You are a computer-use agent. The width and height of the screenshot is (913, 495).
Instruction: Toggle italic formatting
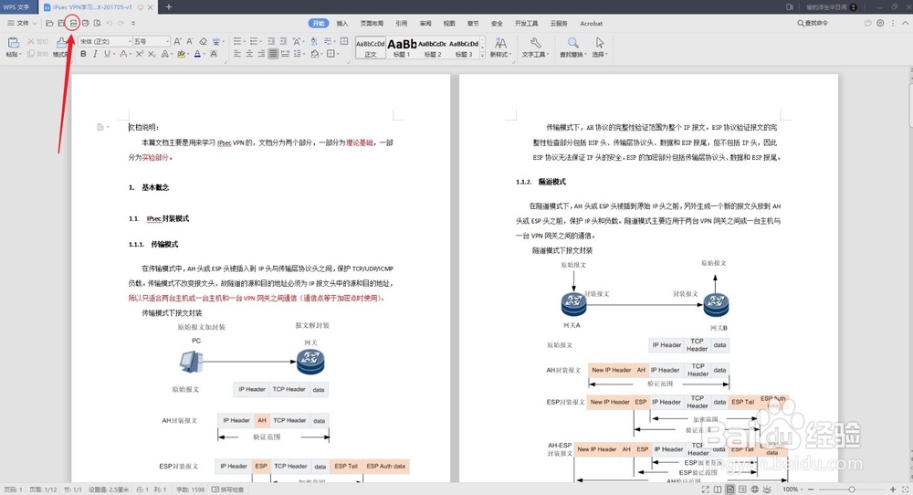coord(95,54)
